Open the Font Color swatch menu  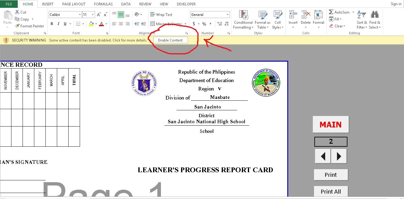(102, 24)
